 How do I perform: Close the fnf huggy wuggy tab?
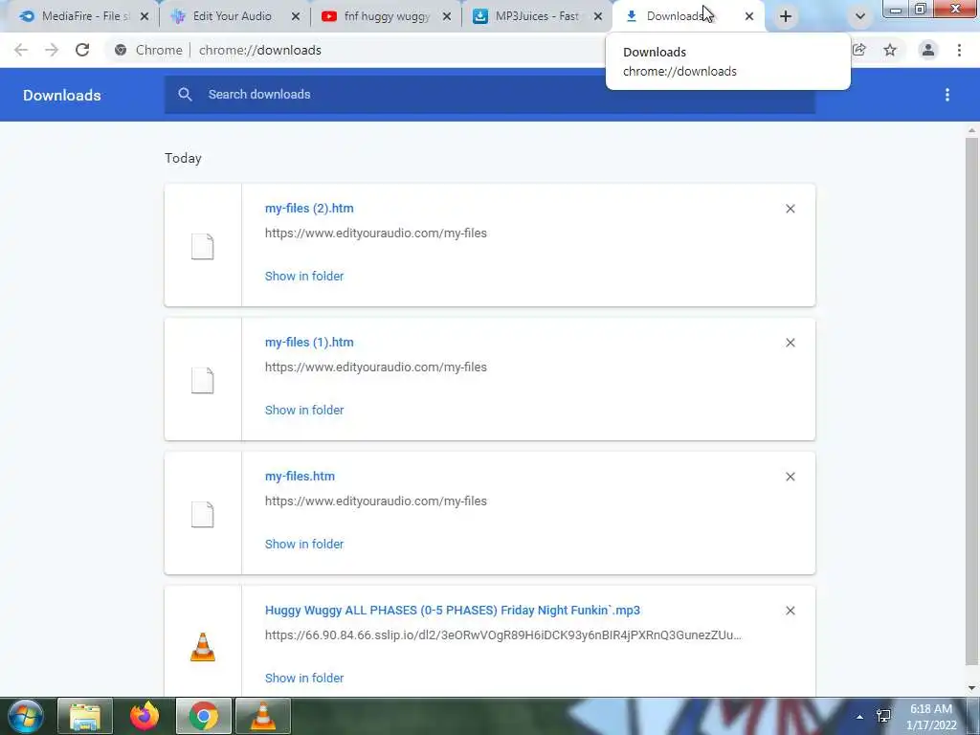[447, 16]
